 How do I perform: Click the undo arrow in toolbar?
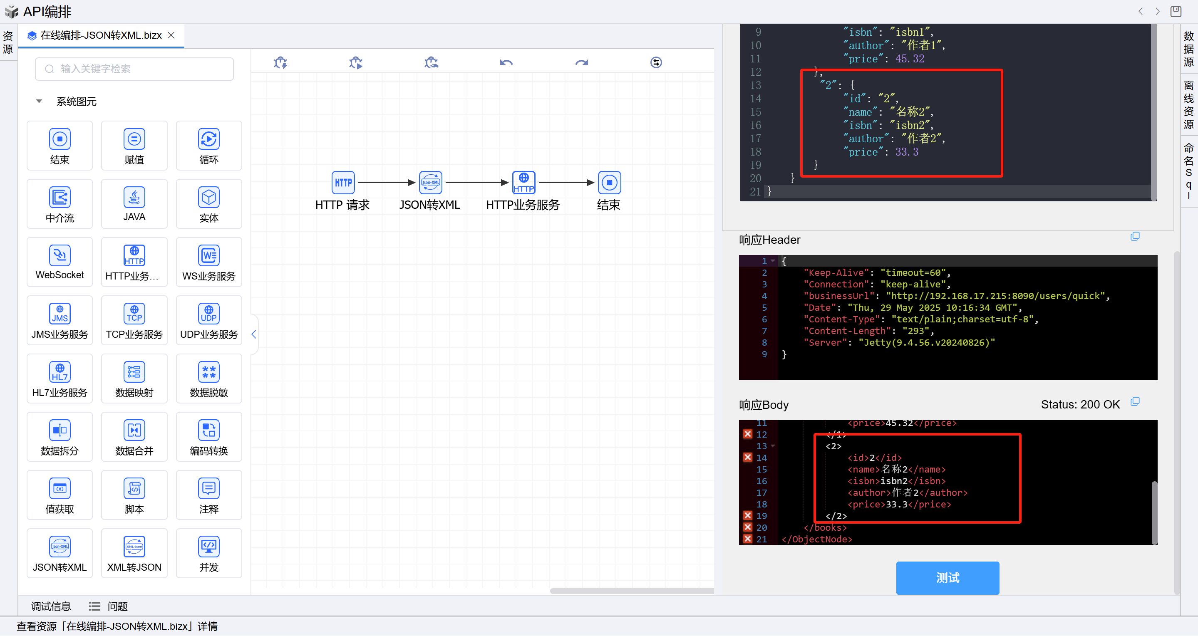pos(506,62)
